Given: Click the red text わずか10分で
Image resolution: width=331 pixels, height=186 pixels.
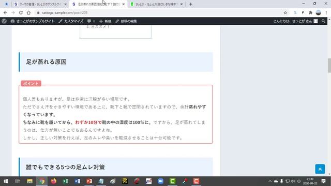Looking at the screenshot, I should (88, 122).
